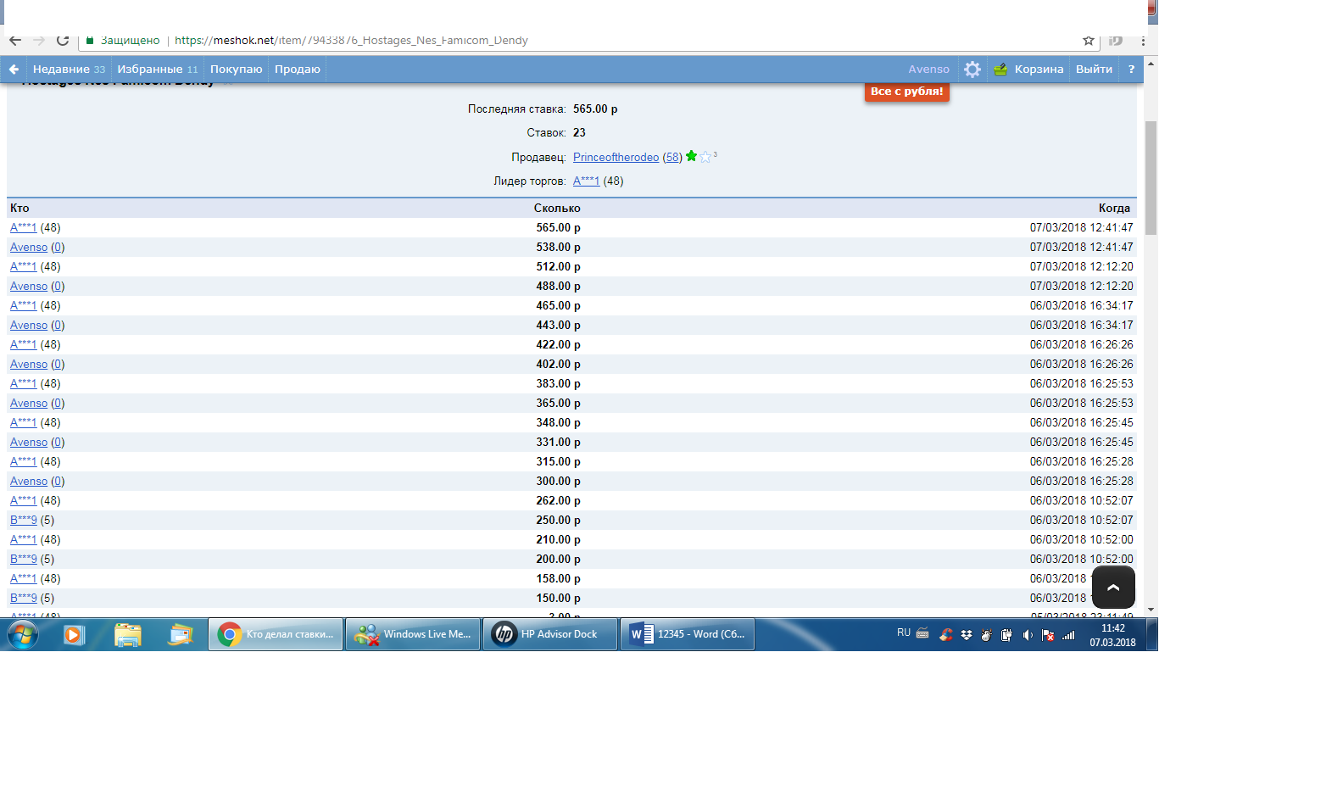1343x797 pixels.
Task: Open the Chrome three-dot menu
Action: [1143, 41]
